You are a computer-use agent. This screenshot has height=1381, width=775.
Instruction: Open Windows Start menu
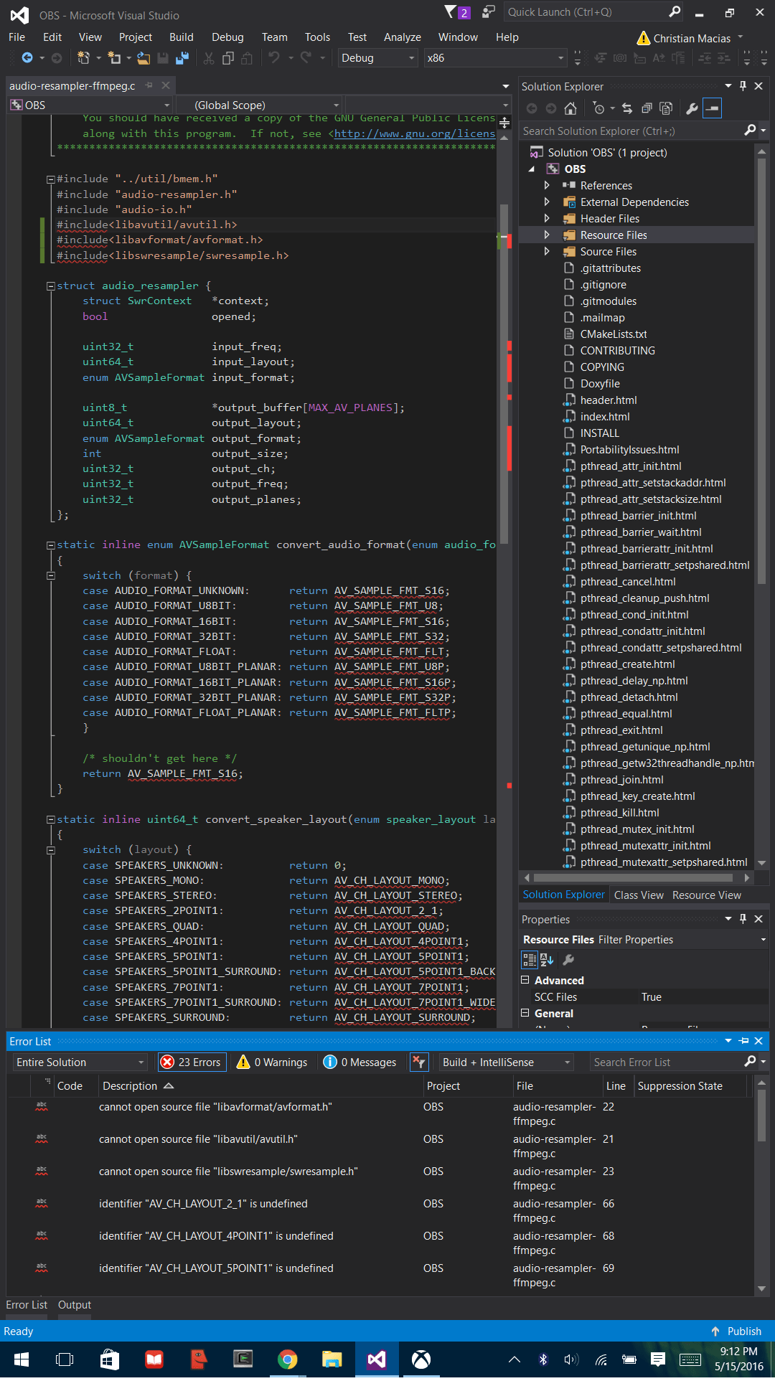(x=21, y=1359)
